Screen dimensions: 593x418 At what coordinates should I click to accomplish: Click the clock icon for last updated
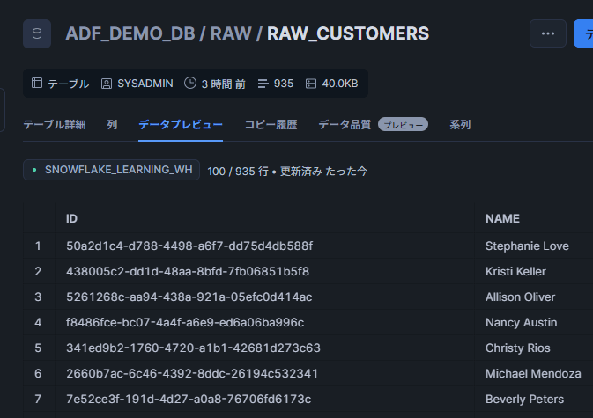click(x=189, y=83)
